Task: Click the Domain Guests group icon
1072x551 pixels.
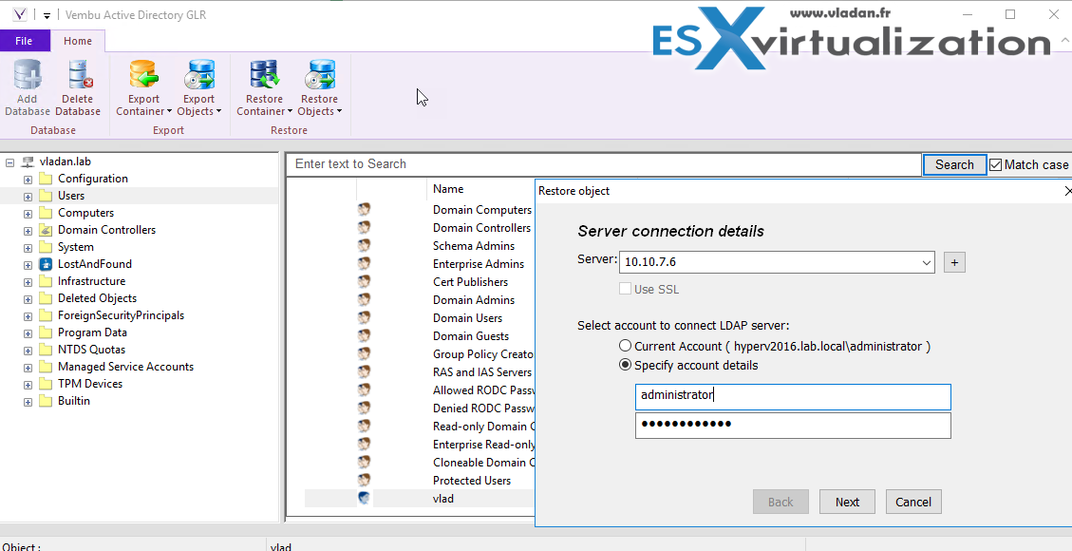Action: tap(364, 335)
